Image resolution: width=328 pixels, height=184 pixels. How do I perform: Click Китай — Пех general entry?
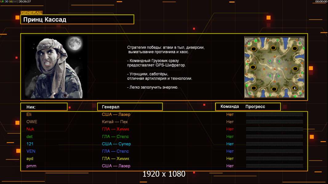tap(115, 122)
